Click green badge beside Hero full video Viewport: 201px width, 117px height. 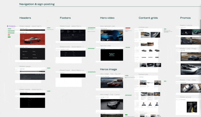click(128, 47)
